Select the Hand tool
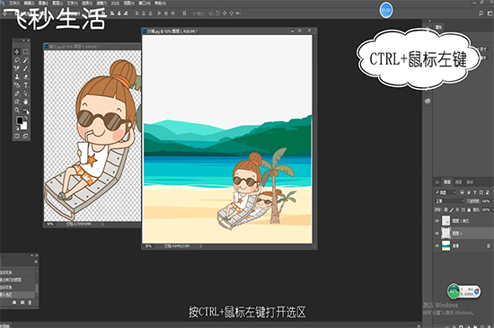 tap(26, 102)
